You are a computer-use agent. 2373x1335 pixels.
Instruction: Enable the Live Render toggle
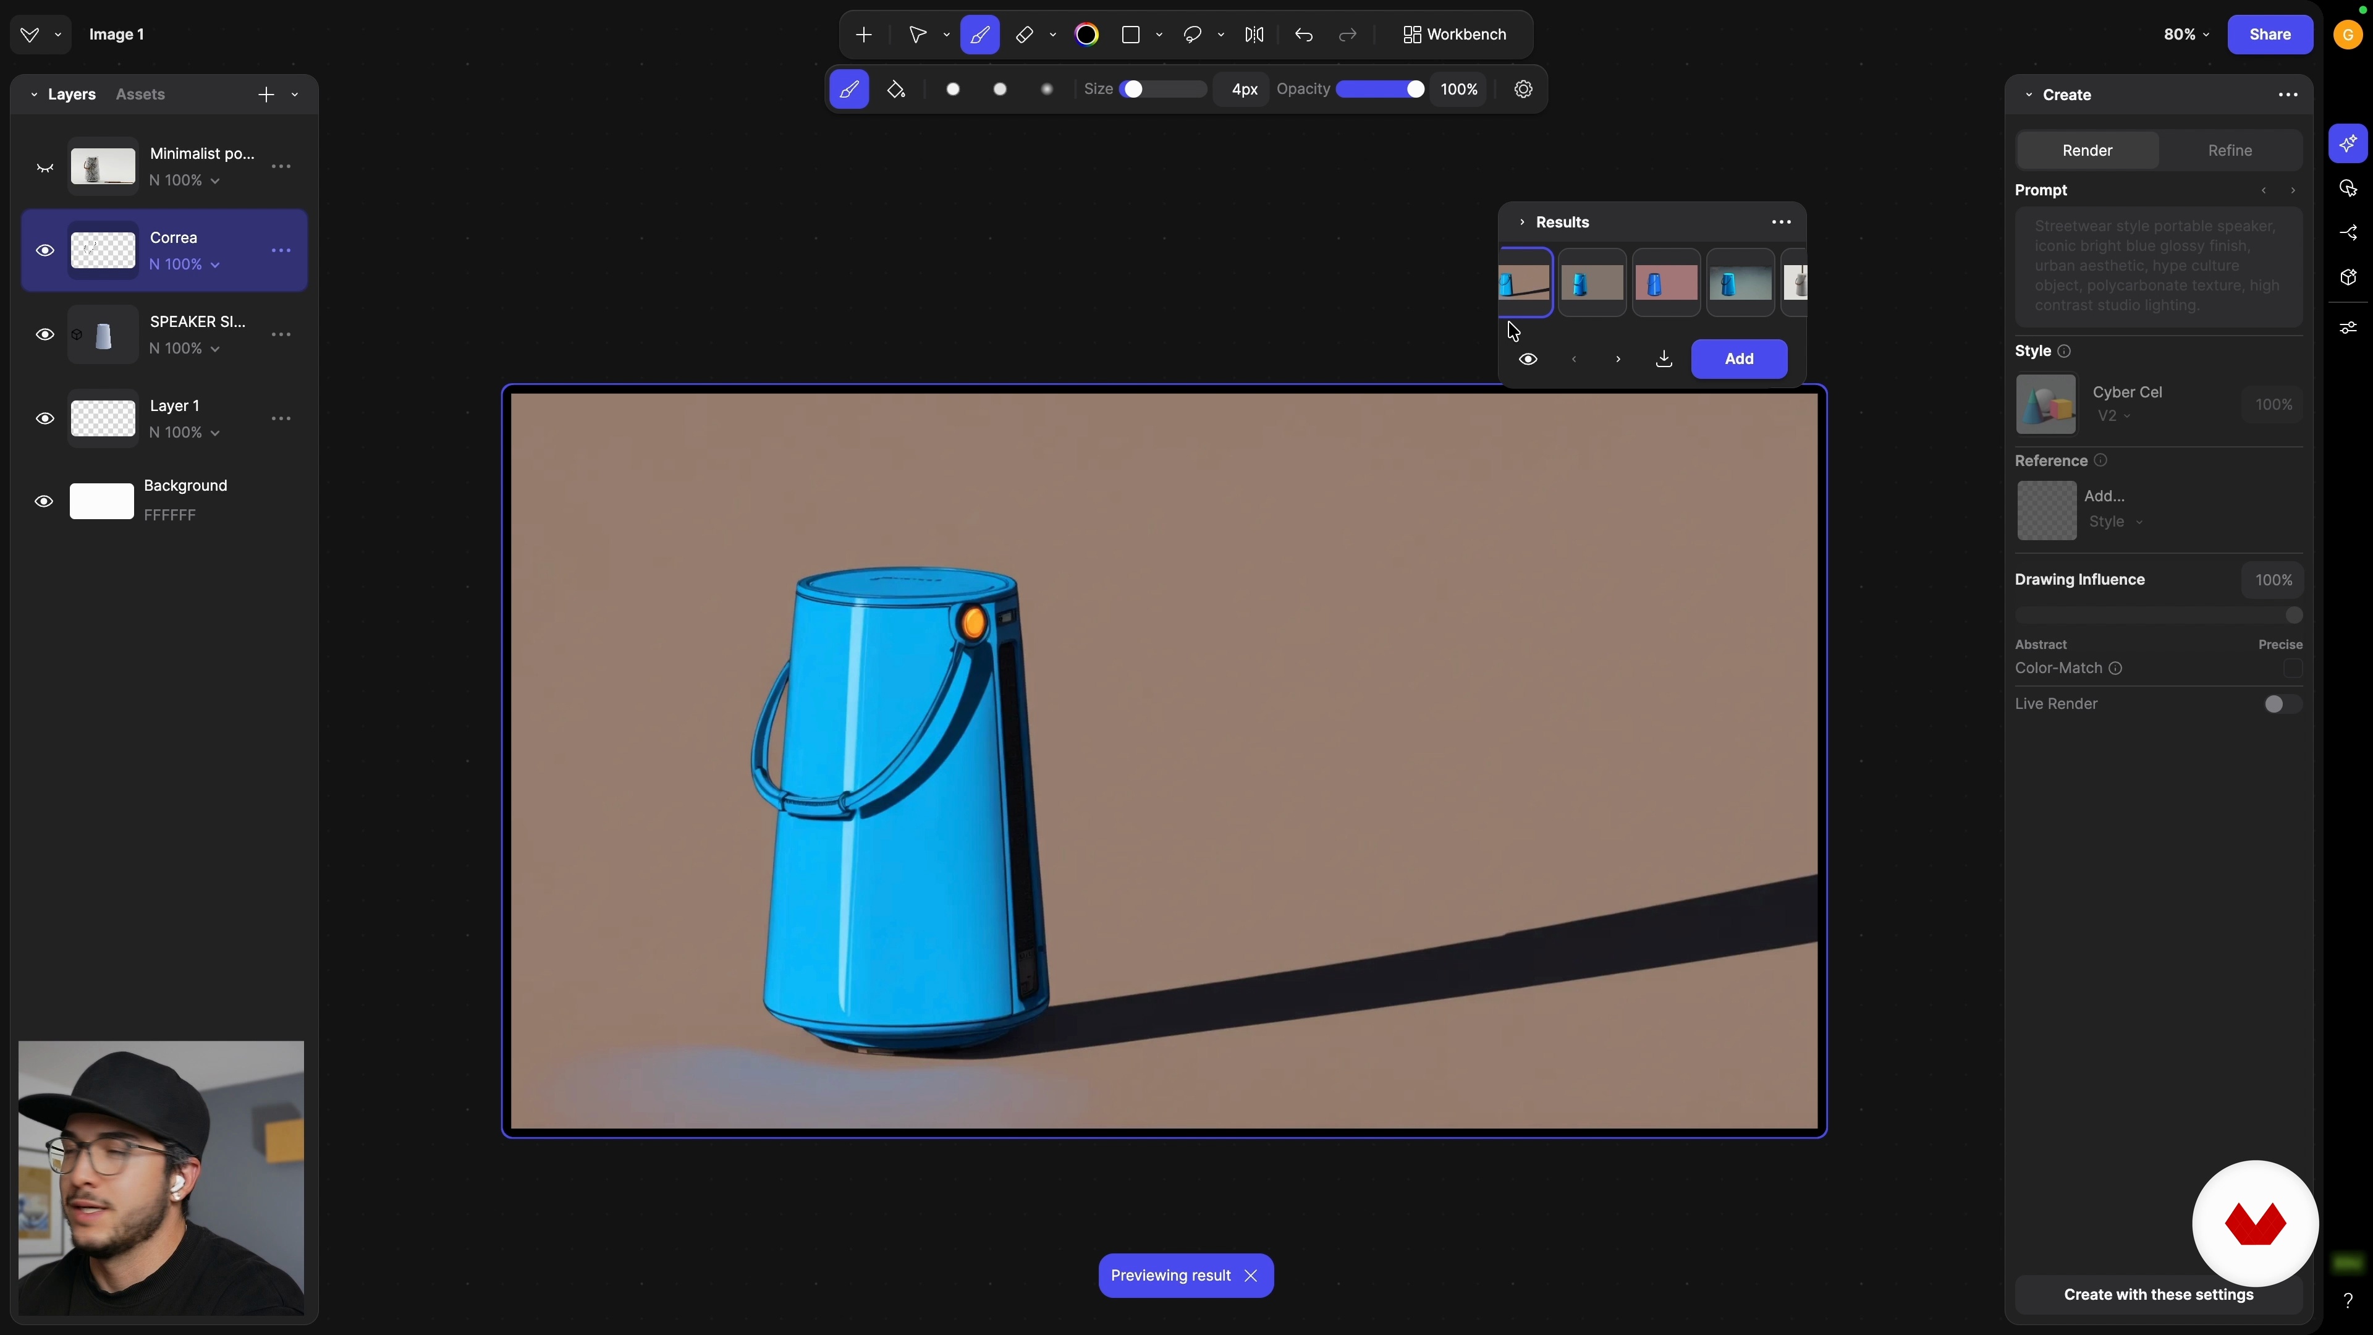pyautogui.click(x=2282, y=705)
